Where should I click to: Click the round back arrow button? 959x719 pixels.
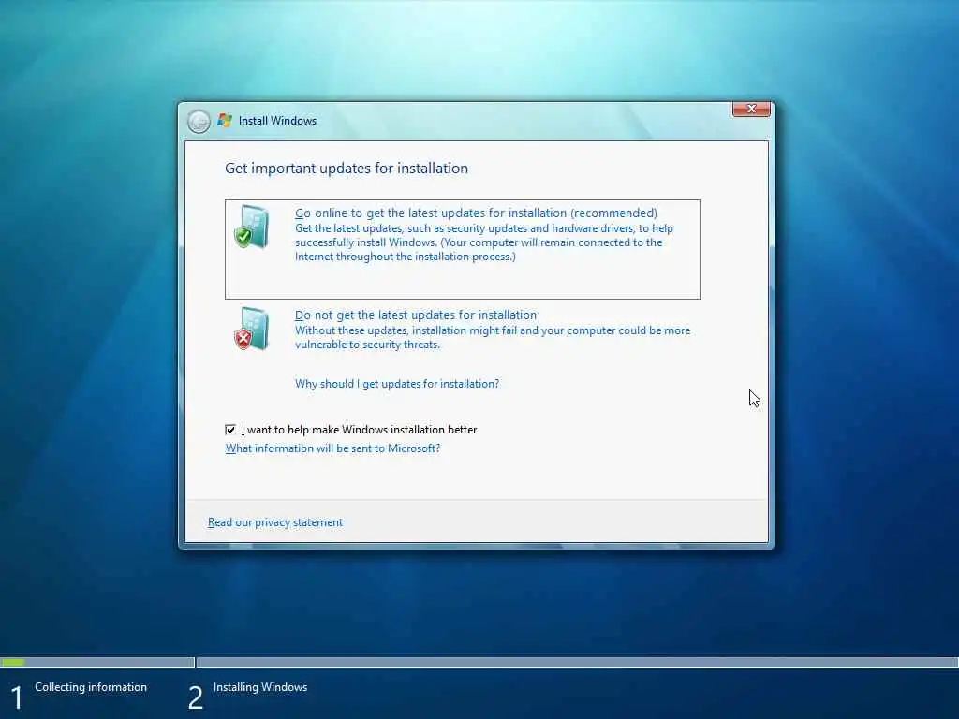pyautogui.click(x=199, y=121)
